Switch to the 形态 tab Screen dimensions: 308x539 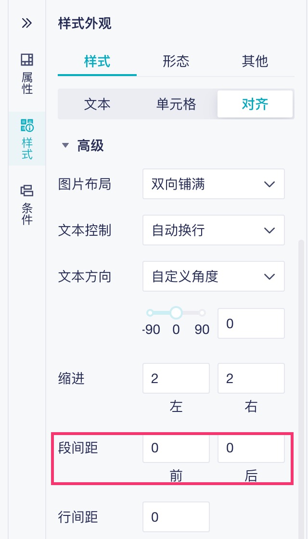[x=176, y=62]
